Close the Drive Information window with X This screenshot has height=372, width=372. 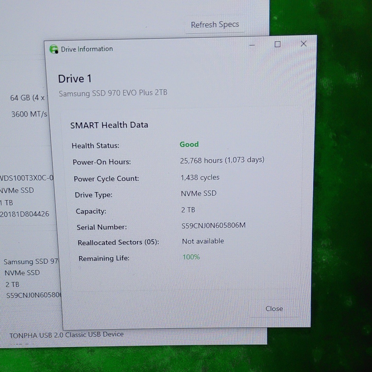(304, 44)
